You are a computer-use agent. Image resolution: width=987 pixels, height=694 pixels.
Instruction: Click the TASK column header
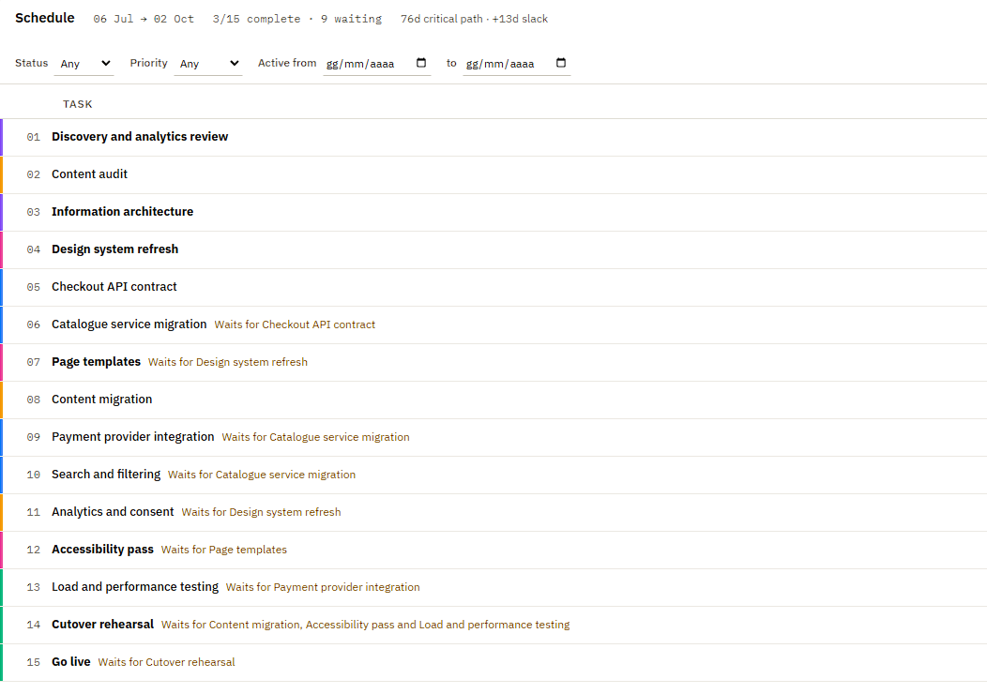coord(78,104)
